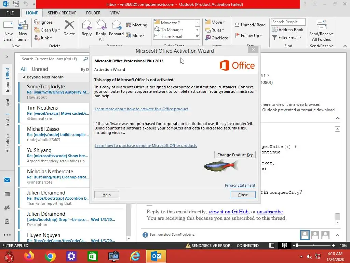350x263 pixels.
Task: Collapse the Beyond Next Month group
Action: point(24,77)
